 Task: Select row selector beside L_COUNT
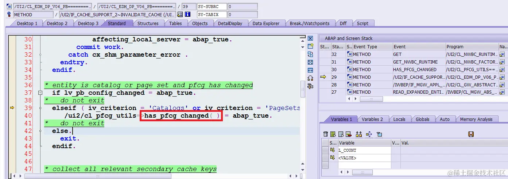[x=325, y=150]
